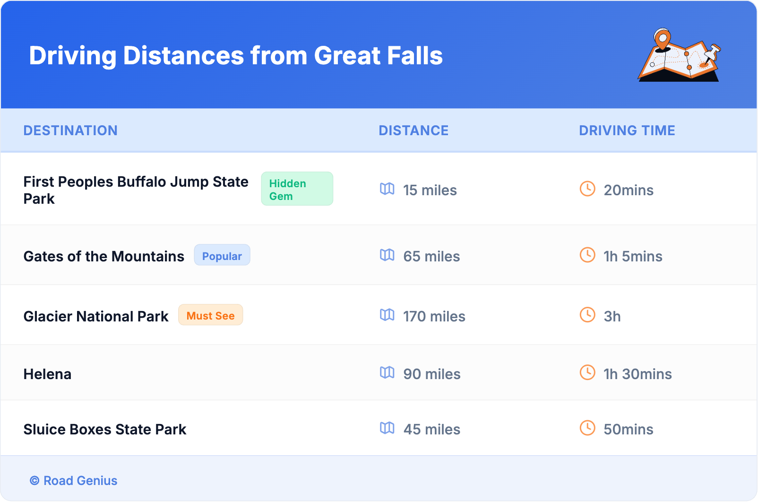This screenshot has height=502, width=758.
Task: Click clock icon beside 1h 5mins
Action: [x=587, y=255]
